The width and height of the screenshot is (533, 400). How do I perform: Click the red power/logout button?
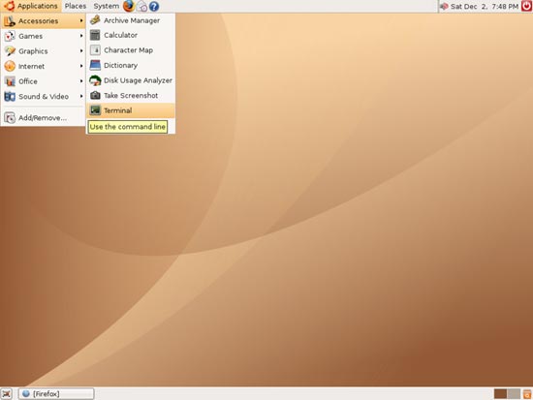pyautogui.click(x=526, y=6)
